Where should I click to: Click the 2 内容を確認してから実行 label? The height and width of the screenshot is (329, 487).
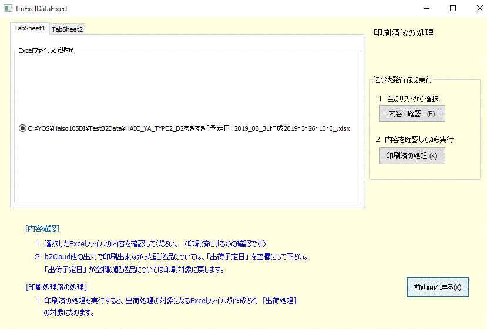(415, 139)
